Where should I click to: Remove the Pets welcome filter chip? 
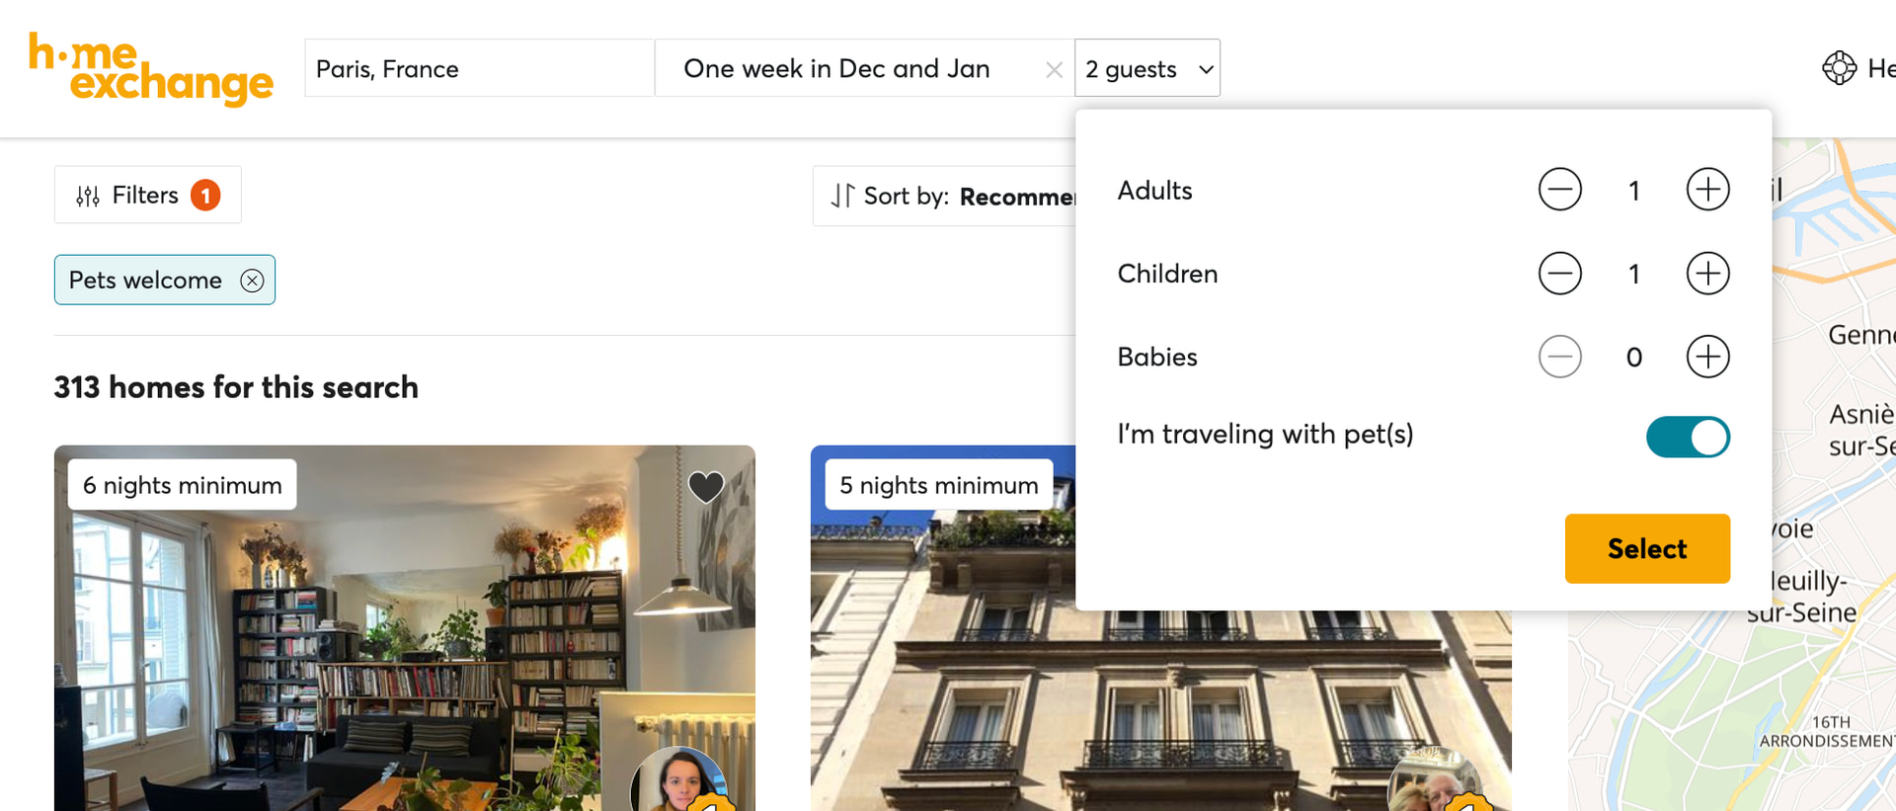pyautogui.click(x=252, y=281)
